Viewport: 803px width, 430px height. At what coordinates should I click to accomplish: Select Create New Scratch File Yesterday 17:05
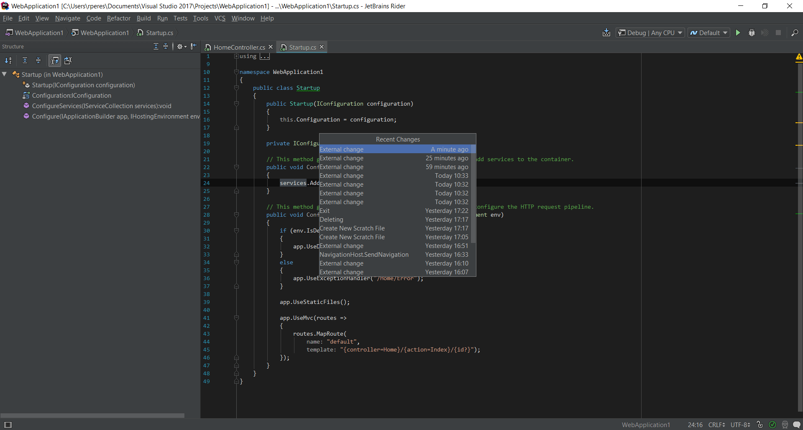click(x=395, y=237)
